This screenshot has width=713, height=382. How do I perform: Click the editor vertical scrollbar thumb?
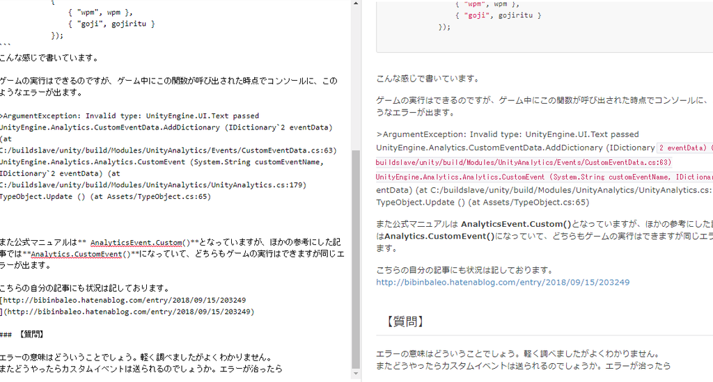pos(356,260)
